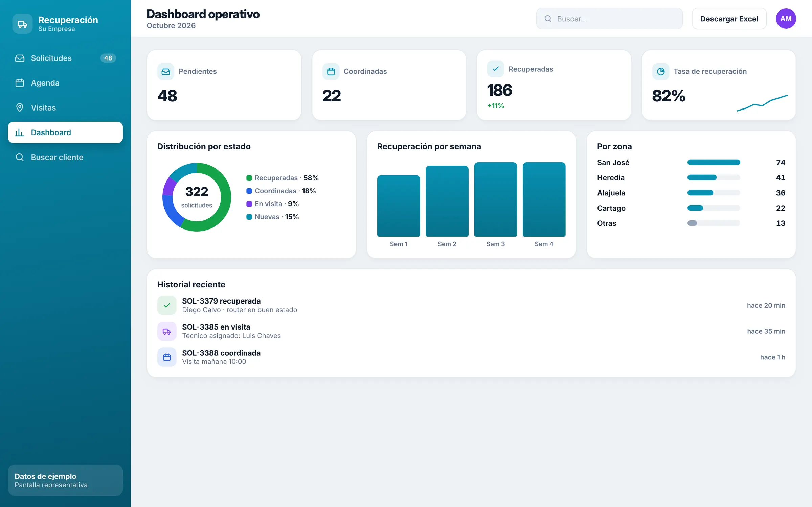
Task: Click the Agenda calendar icon in sidebar
Action: pyautogui.click(x=20, y=83)
